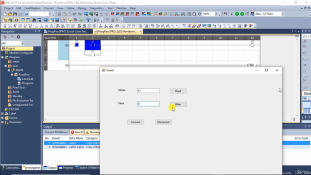Switch to the Output bottom tab
The height and width of the screenshot is (175, 311).
[50, 168]
